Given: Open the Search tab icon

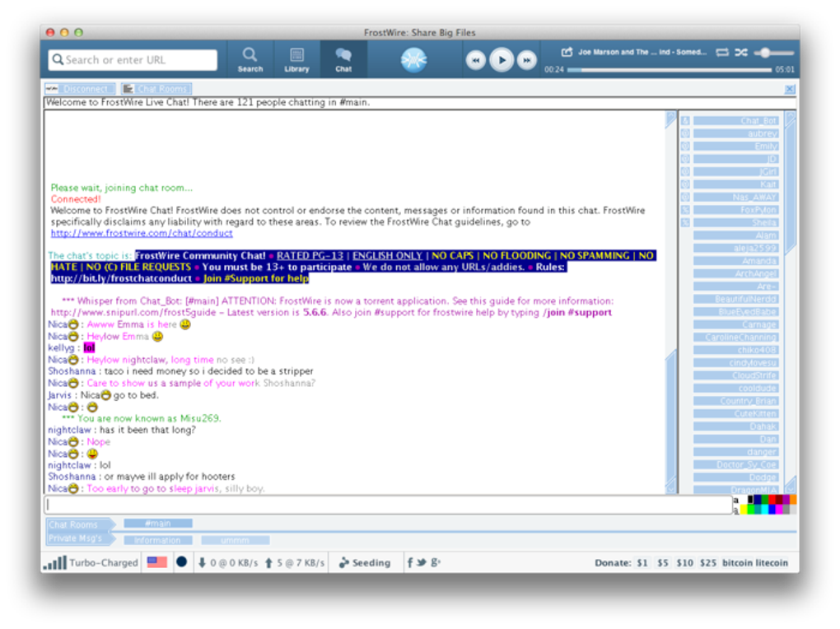Looking at the screenshot, I should point(250,59).
